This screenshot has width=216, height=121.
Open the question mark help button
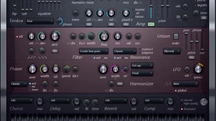click(x=204, y=102)
